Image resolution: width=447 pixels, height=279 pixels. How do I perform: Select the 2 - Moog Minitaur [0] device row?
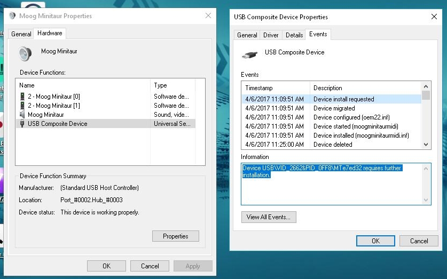click(53, 97)
